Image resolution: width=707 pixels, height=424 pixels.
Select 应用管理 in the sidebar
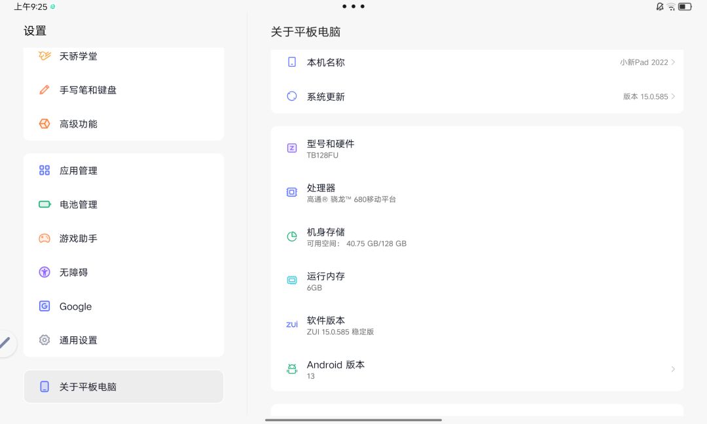click(124, 170)
